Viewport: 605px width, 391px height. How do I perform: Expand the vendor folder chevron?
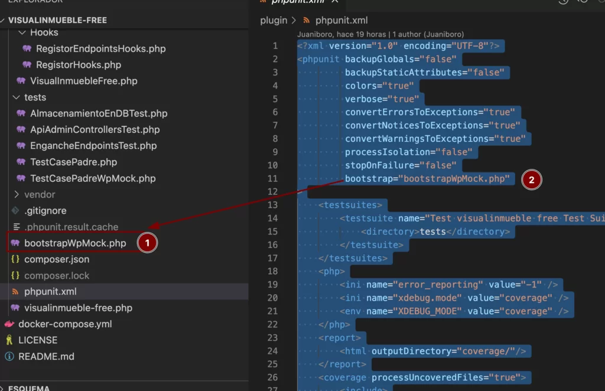pos(16,194)
